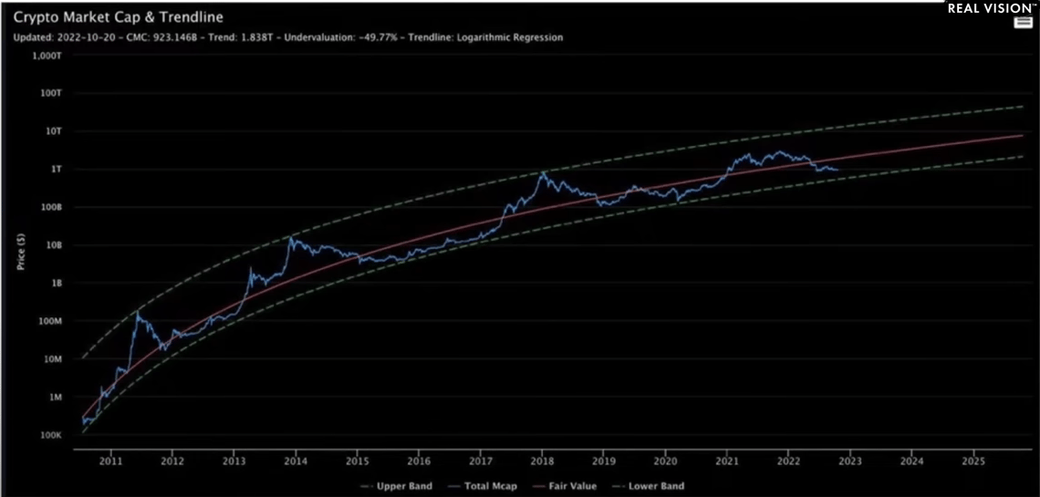Toggle Fair Value series in legend
1040x497 pixels.
tap(563, 486)
